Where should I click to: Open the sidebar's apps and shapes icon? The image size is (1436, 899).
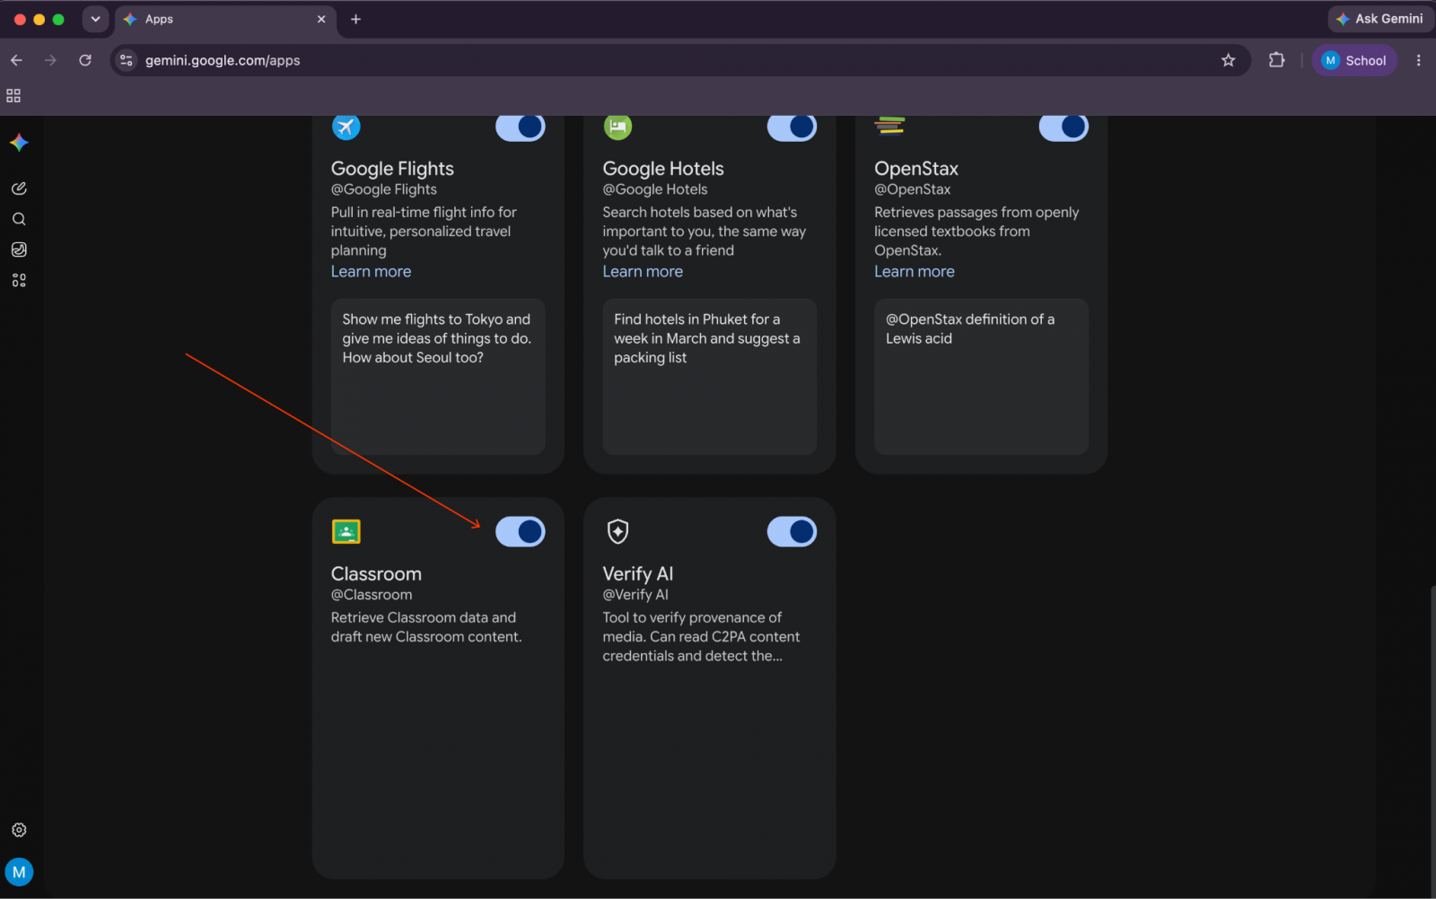pyautogui.click(x=19, y=280)
